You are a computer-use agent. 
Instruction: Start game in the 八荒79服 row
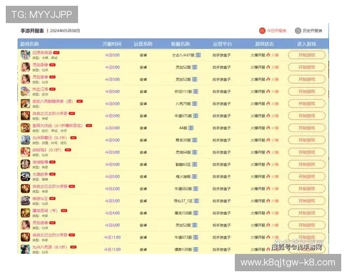click(x=307, y=103)
